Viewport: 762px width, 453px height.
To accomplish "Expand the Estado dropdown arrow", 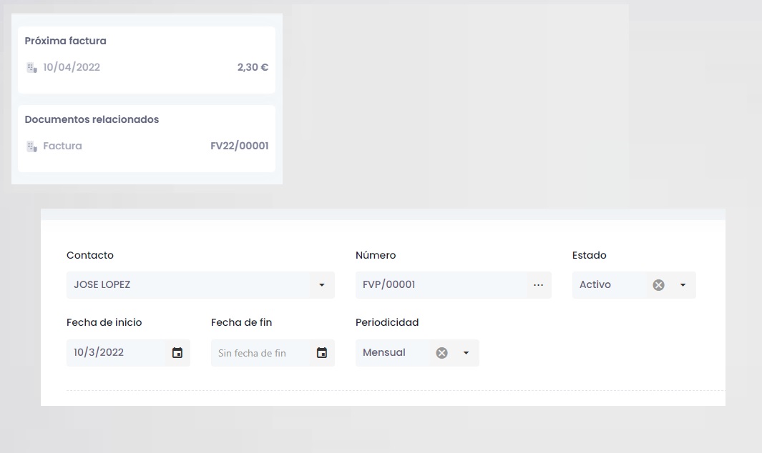I will coord(683,285).
